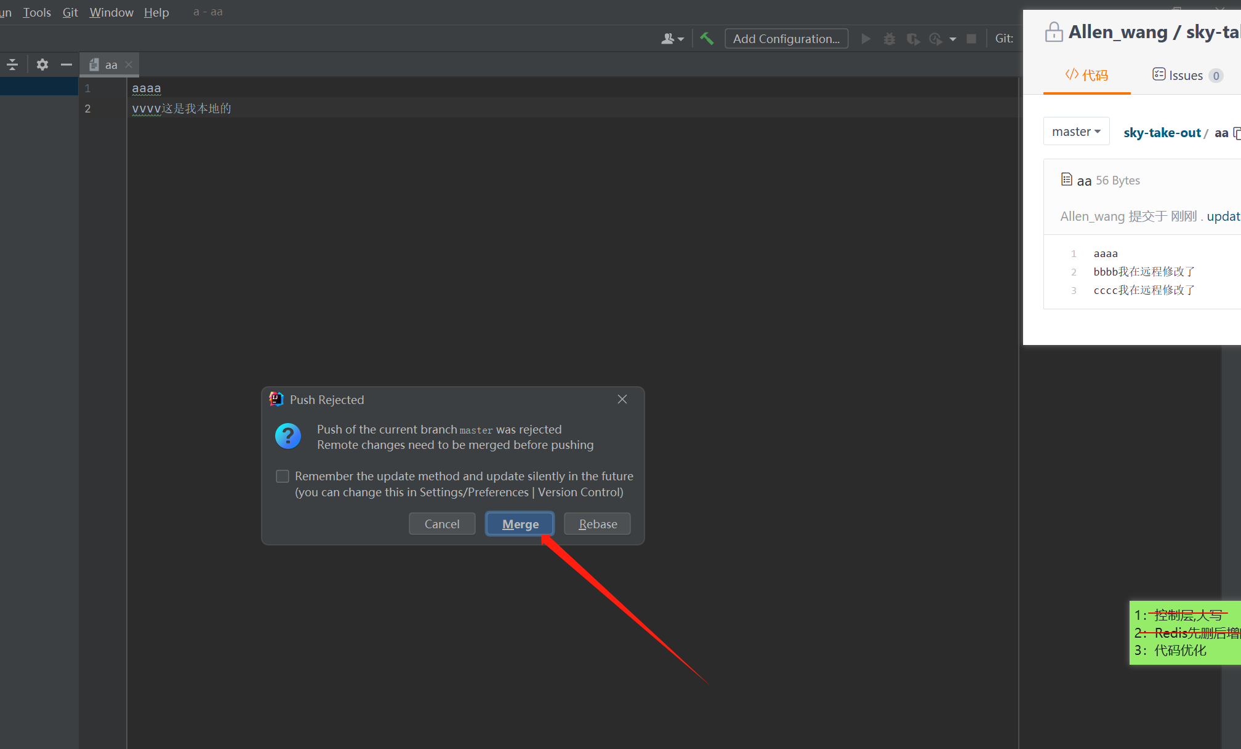Expand the master branch dropdown
1241x749 pixels.
tap(1076, 132)
